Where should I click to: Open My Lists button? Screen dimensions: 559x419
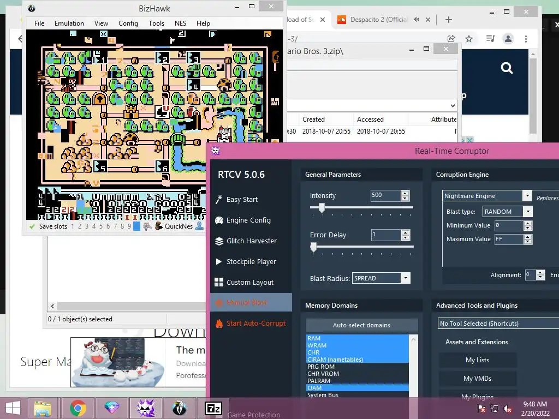coord(477,360)
